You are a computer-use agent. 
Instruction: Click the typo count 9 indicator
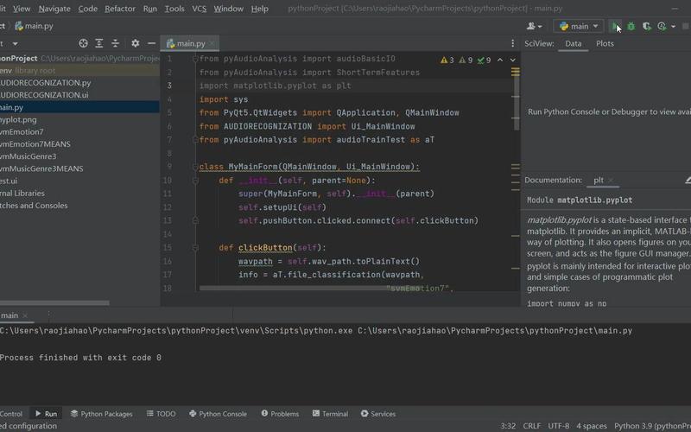484,60
